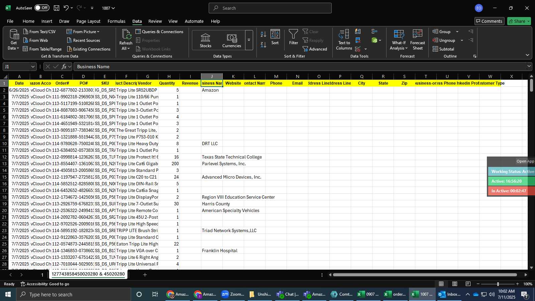Open Queries & Connections pane

pos(159,31)
